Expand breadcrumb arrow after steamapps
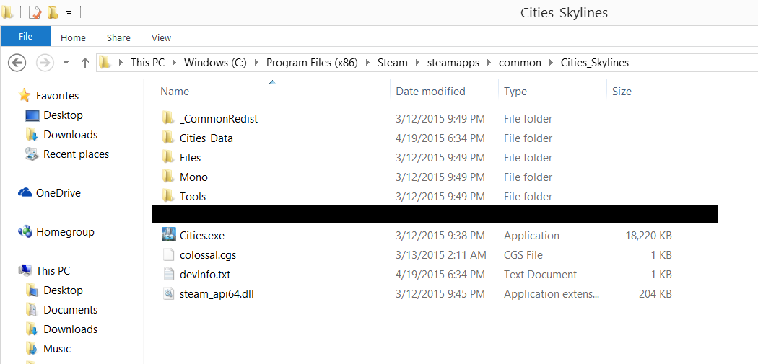 pos(489,63)
